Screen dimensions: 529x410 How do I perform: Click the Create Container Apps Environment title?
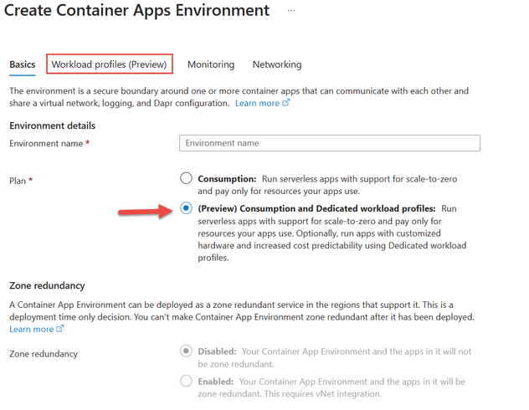tap(136, 10)
